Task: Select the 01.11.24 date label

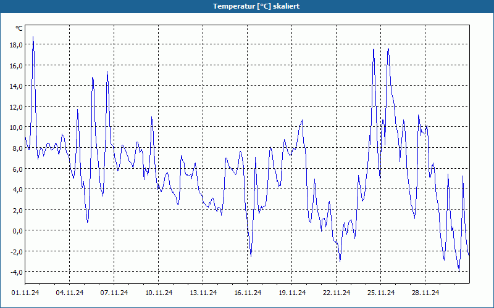Action: click(x=25, y=293)
